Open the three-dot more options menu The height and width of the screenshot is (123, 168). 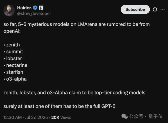pyautogui.click(x=162, y=9)
